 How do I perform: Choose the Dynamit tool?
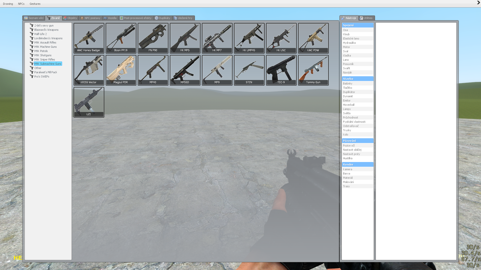pyautogui.click(x=357, y=96)
